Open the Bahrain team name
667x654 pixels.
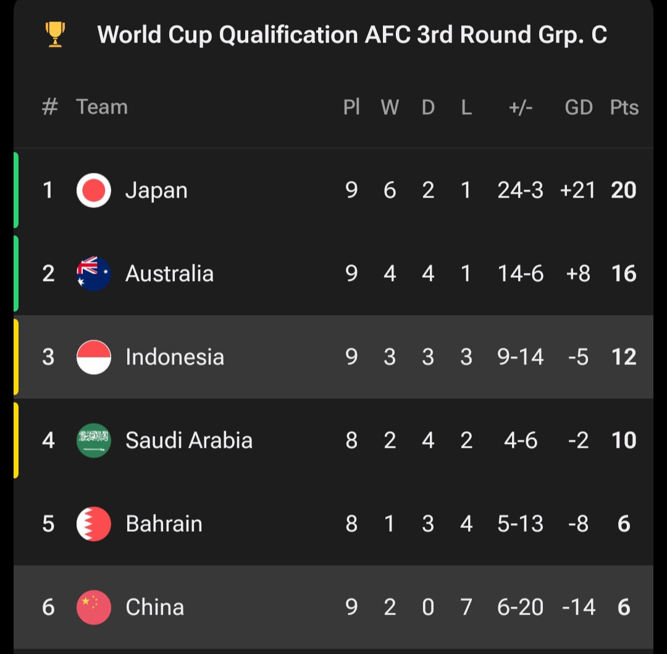[164, 524]
